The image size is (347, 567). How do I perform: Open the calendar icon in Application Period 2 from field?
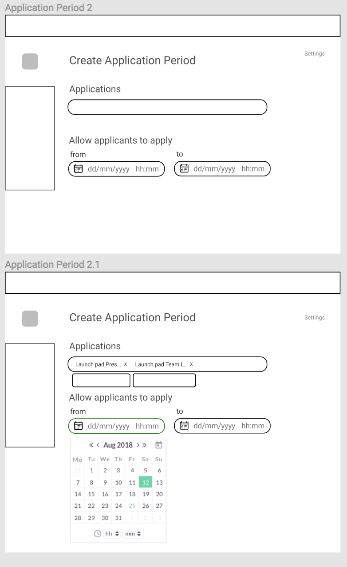pyautogui.click(x=78, y=168)
